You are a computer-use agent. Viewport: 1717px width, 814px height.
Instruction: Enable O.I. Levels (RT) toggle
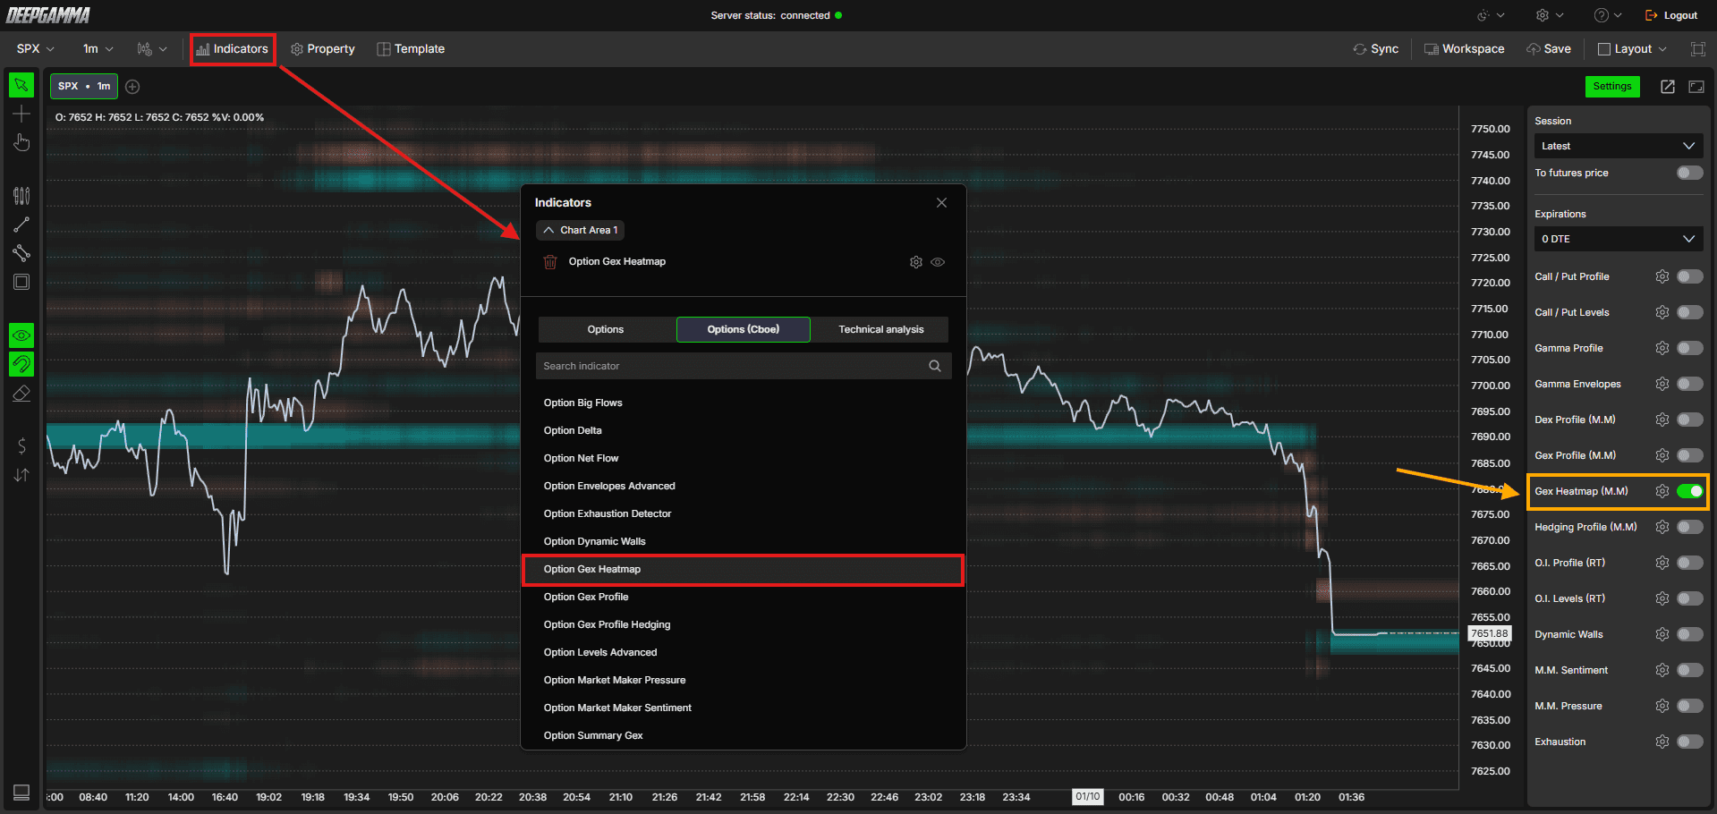pos(1690,598)
